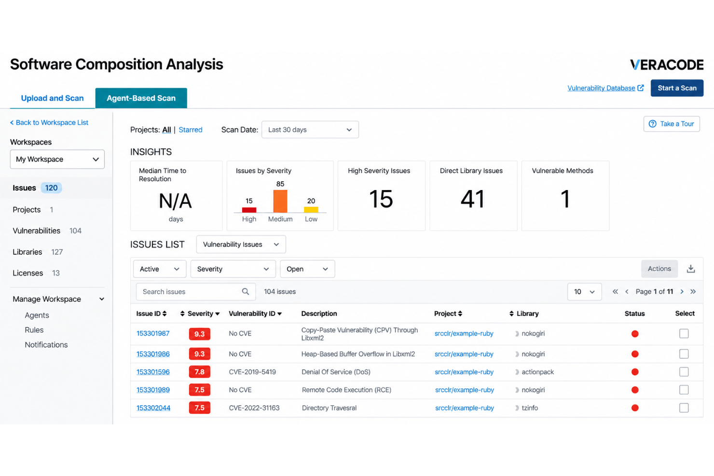Image resolution: width=714 pixels, height=476 pixels.
Task: Click the search magnifier icon
Action: pos(245,291)
